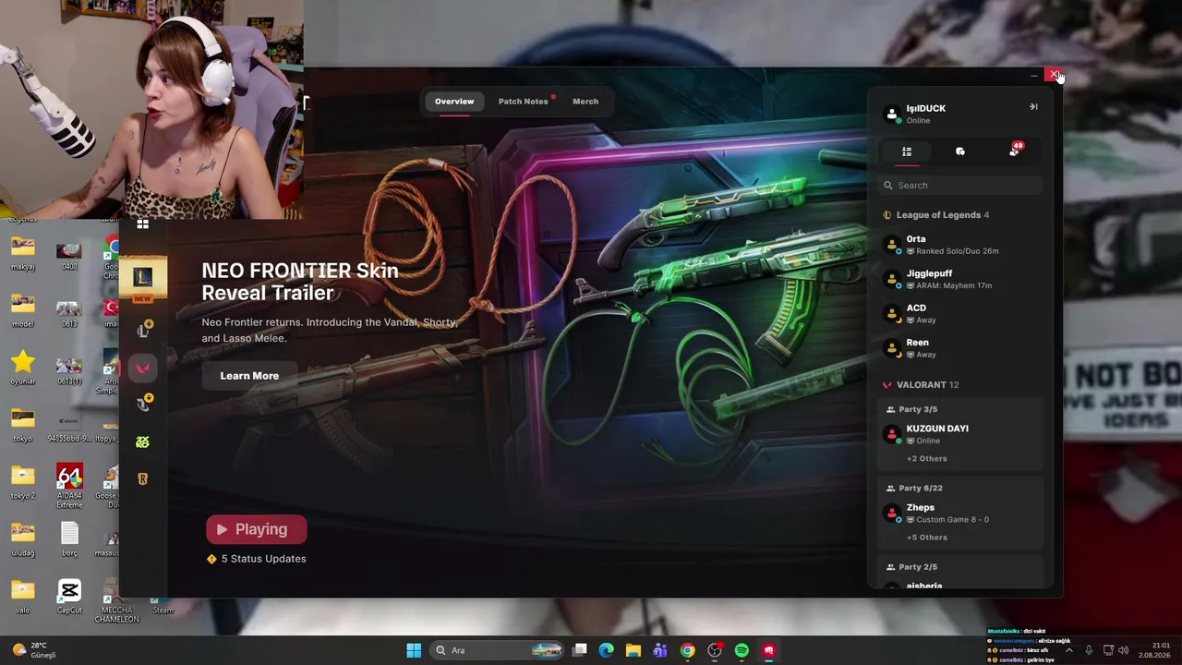Select the tokyo folder on desktop
The width and height of the screenshot is (1182, 665).
[x=23, y=424]
